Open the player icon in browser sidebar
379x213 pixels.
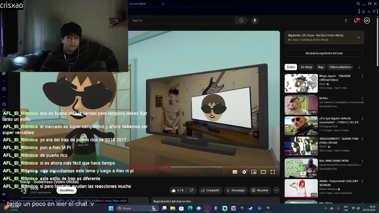click(x=4, y=89)
